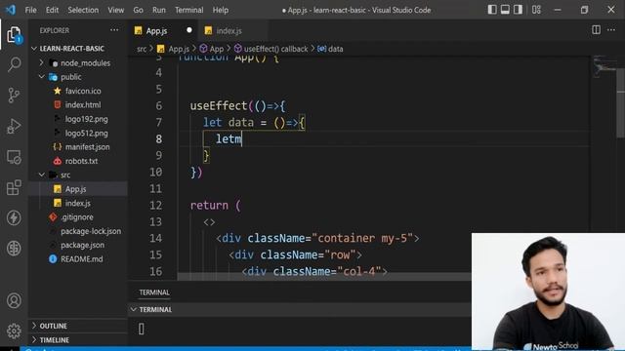Open the Explorer view in activity bar
Image resolution: width=625 pixels, height=351 pixels.
point(14,35)
